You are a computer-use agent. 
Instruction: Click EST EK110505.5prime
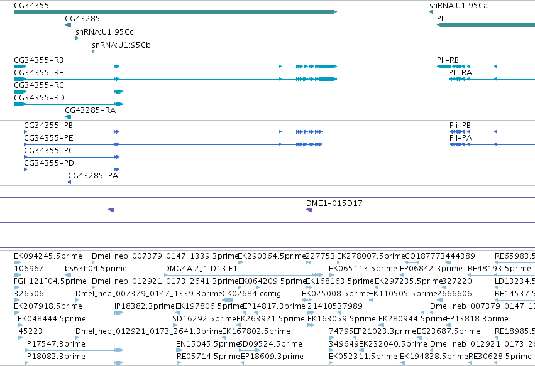pos(404,294)
